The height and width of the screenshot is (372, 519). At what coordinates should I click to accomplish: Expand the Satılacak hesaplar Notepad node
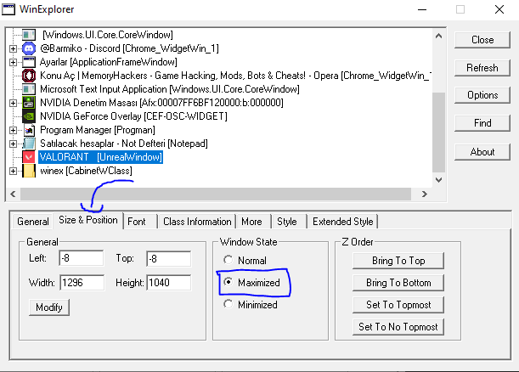(13, 144)
